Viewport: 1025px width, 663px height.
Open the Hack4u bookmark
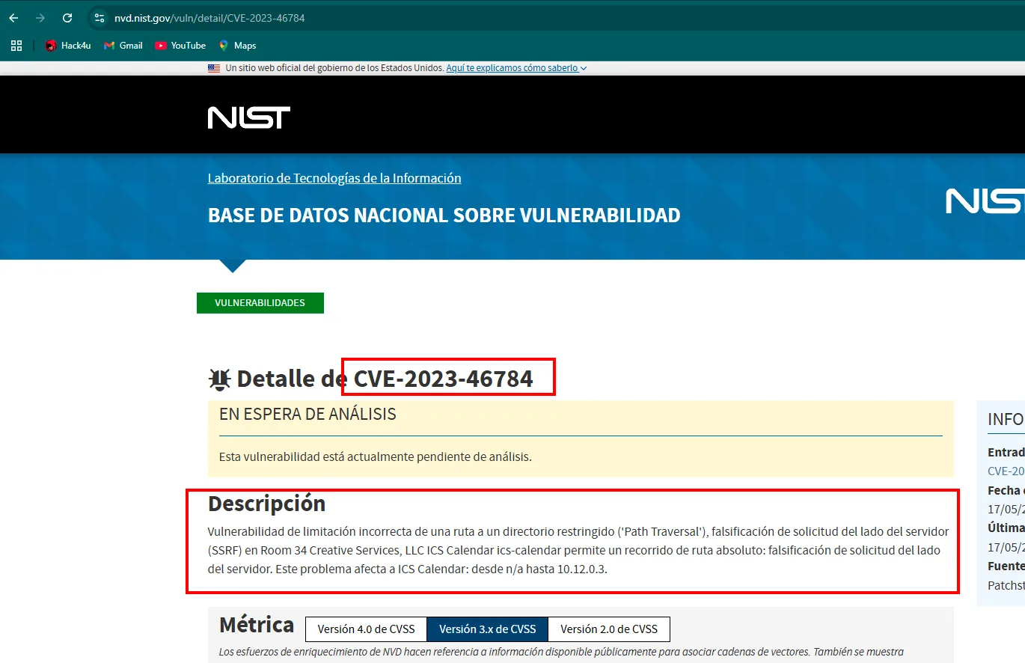click(68, 46)
